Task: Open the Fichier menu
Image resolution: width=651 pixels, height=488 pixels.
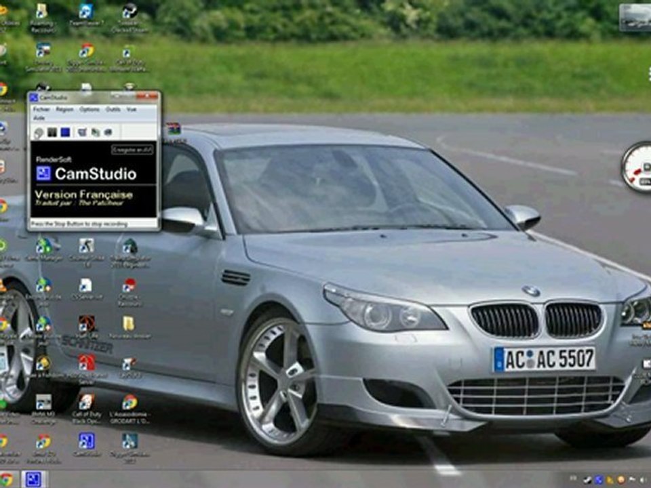Action: 41,109
